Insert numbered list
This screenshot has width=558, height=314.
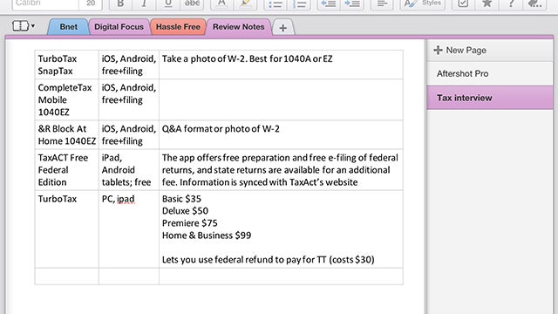coord(299,3)
